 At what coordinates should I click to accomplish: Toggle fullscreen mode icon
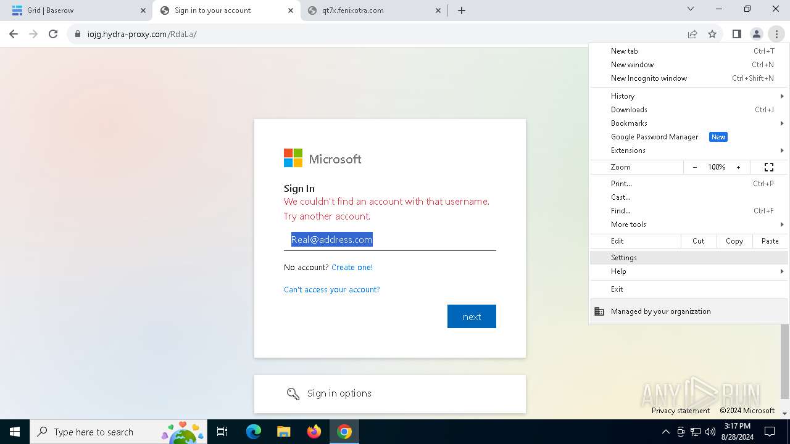769,167
